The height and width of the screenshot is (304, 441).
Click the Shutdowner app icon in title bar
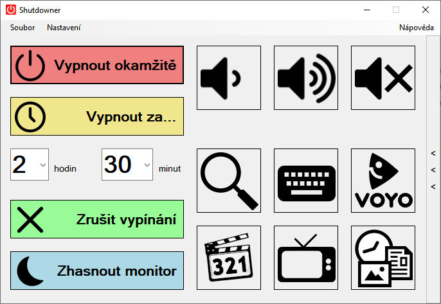coord(11,10)
